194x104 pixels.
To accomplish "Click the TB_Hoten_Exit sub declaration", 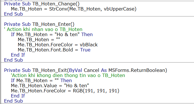I will 86,70.
